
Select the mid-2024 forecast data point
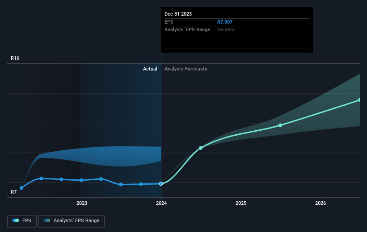pos(201,148)
